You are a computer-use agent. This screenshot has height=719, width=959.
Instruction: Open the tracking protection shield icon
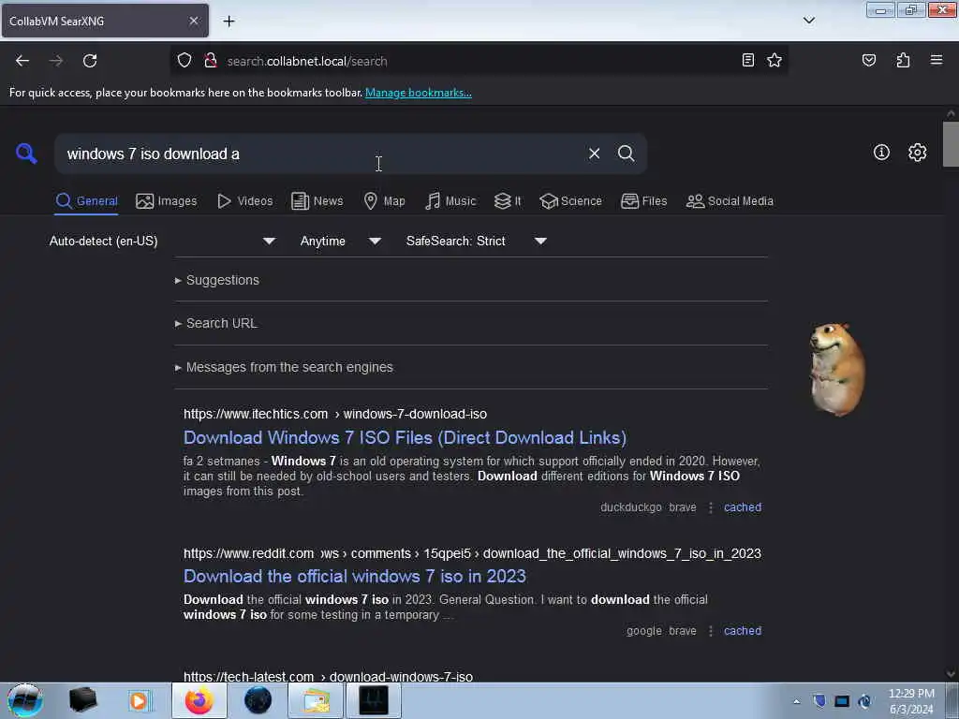coord(184,61)
